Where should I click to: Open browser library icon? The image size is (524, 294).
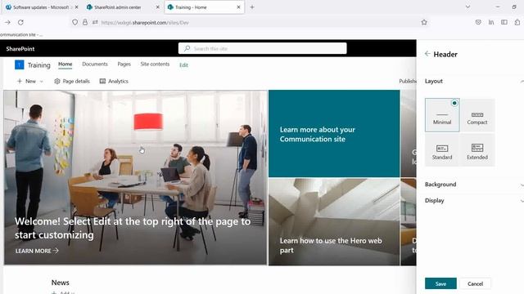(x=491, y=22)
